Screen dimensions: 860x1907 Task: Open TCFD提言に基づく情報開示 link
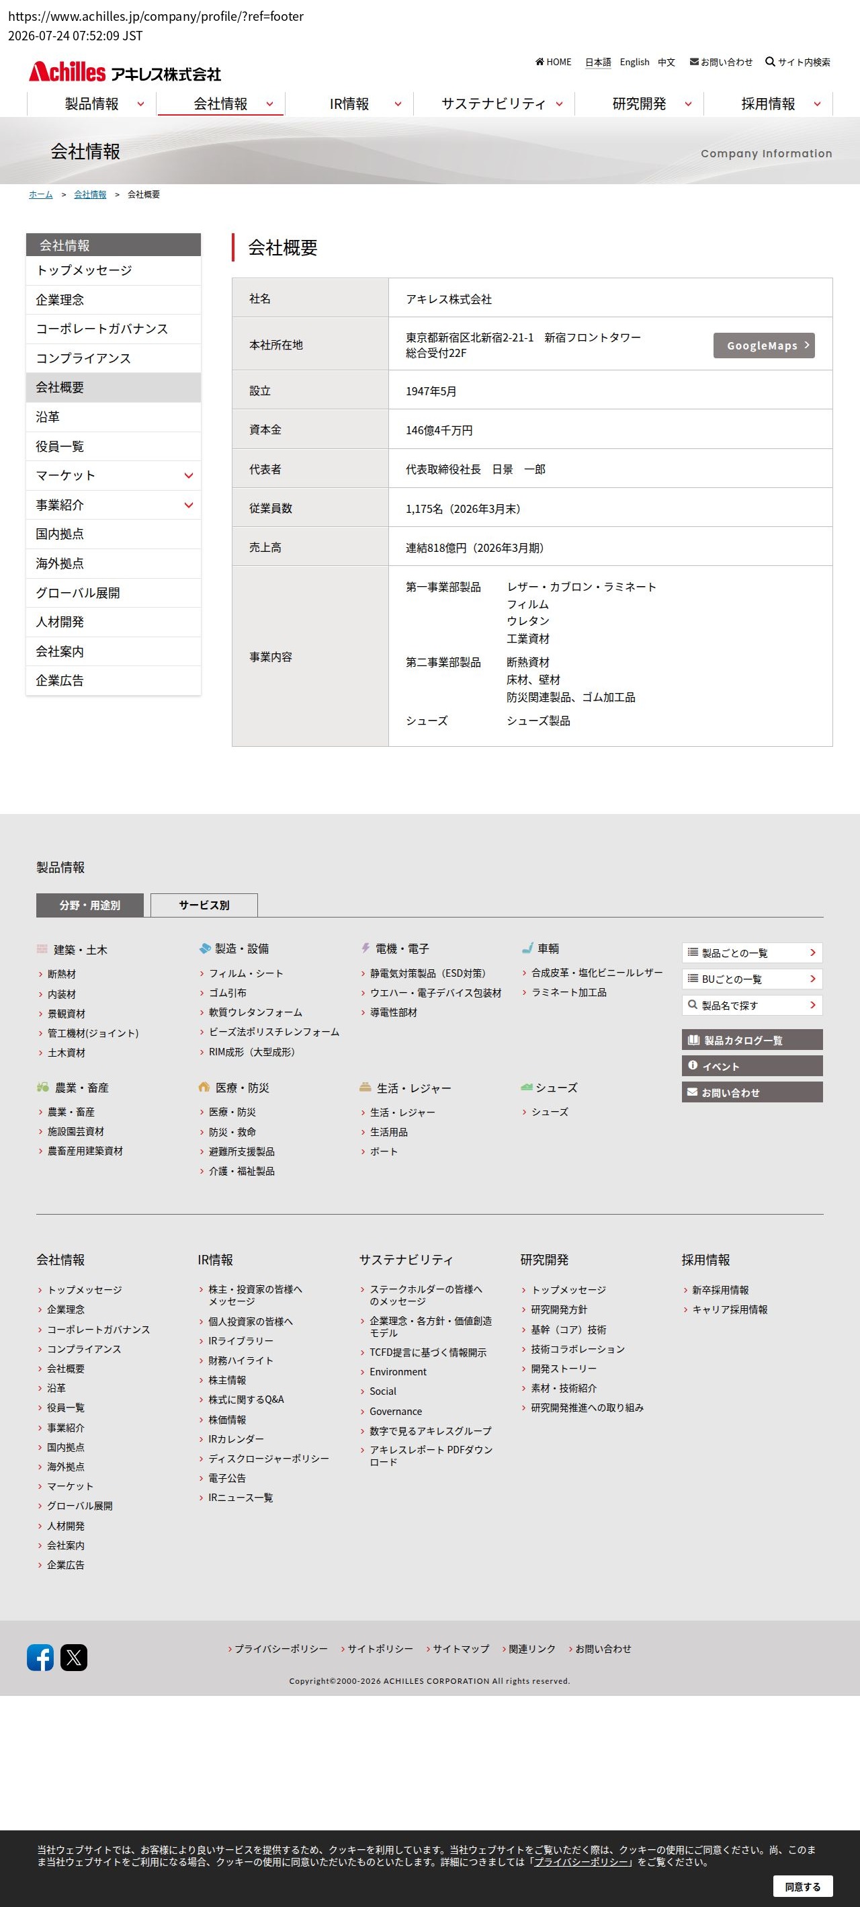428,1352
